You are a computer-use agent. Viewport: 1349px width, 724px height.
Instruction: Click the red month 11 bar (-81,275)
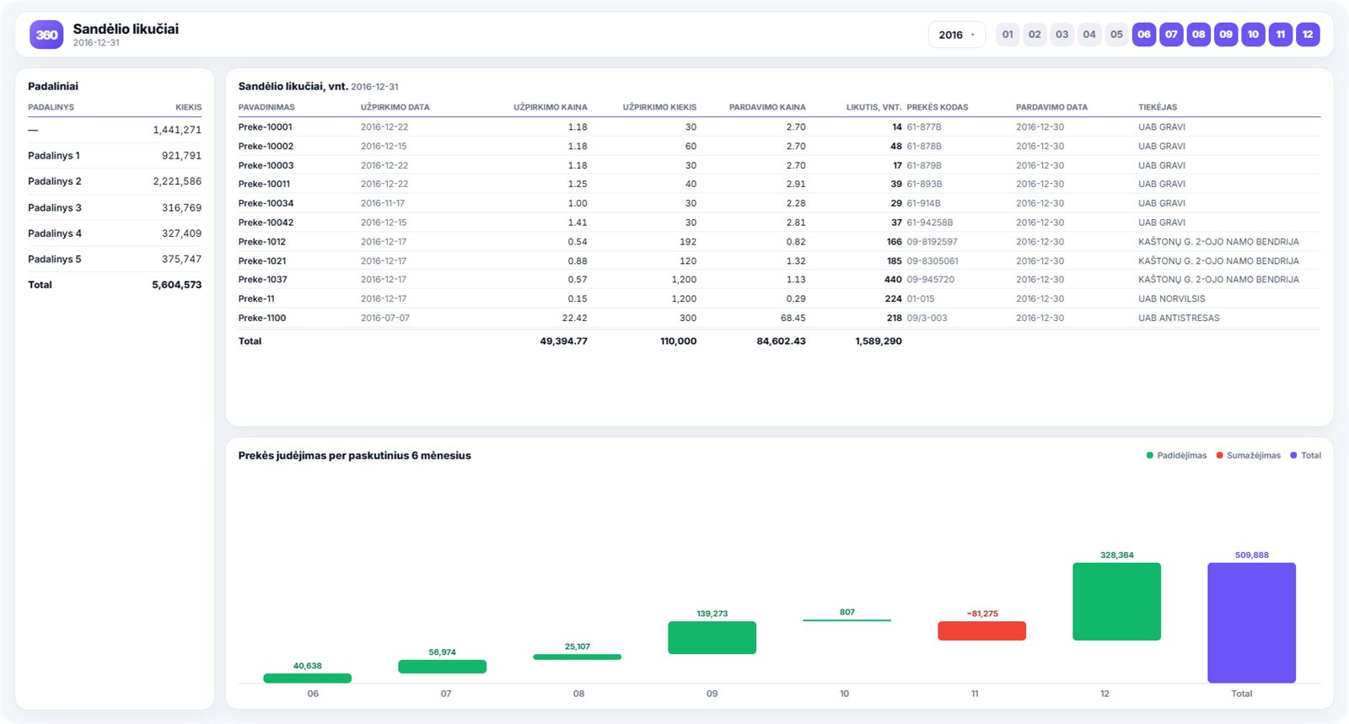point(981,630)
